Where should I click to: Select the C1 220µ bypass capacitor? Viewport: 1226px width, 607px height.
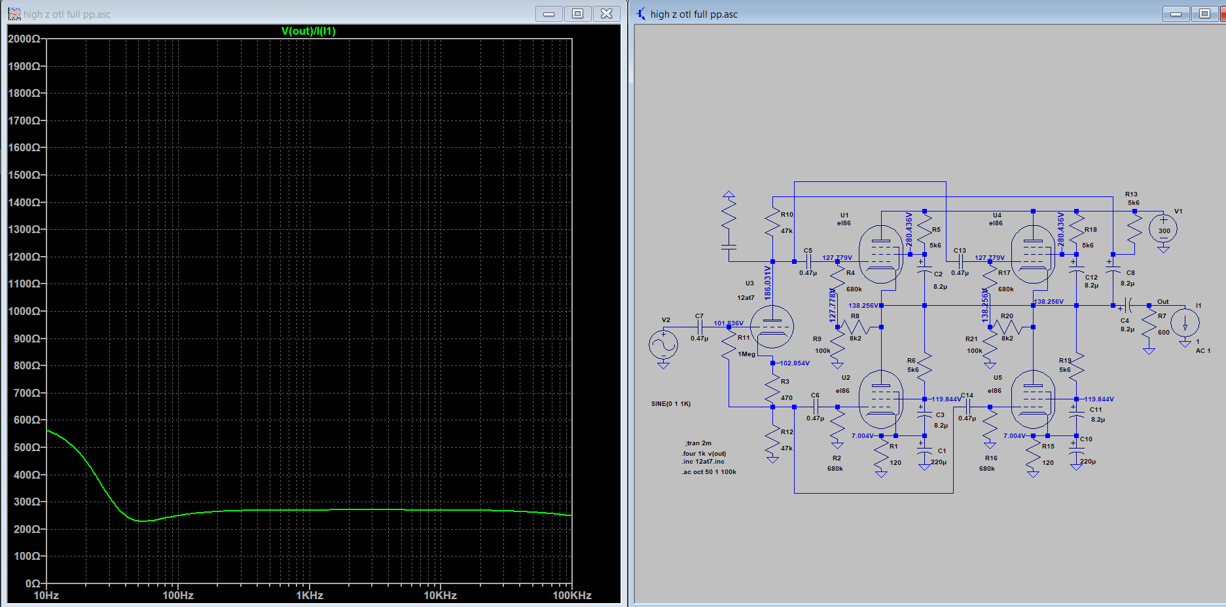(924, 452)
